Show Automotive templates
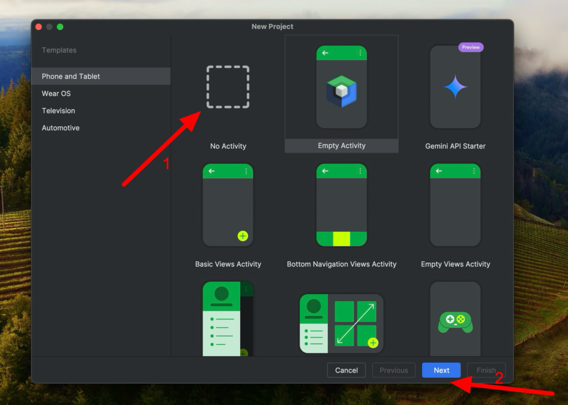 click(60, 128)
